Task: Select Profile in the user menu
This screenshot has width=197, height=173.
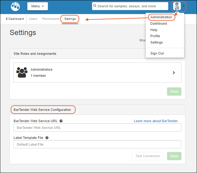Action: click(x=155, y=36)
